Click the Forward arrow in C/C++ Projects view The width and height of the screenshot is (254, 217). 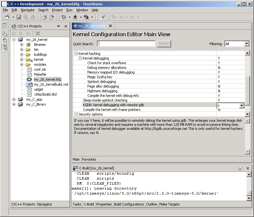coord(21,33)
